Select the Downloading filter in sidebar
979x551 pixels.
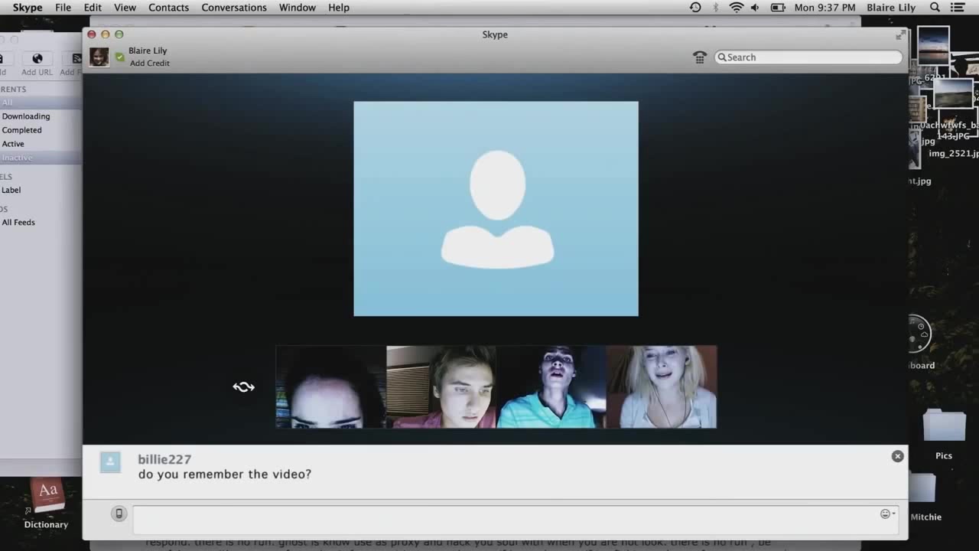pos(26,116)
